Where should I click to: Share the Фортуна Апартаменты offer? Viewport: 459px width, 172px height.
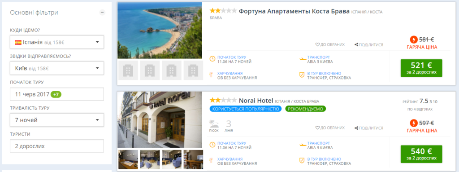click(x=369, y=44)
